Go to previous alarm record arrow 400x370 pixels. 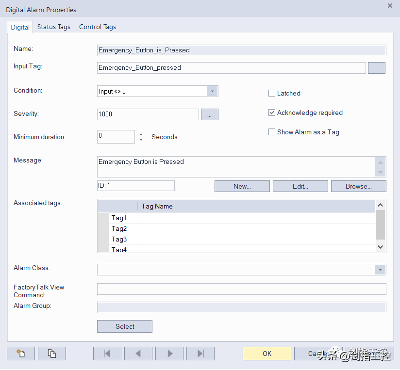(138, 354)
